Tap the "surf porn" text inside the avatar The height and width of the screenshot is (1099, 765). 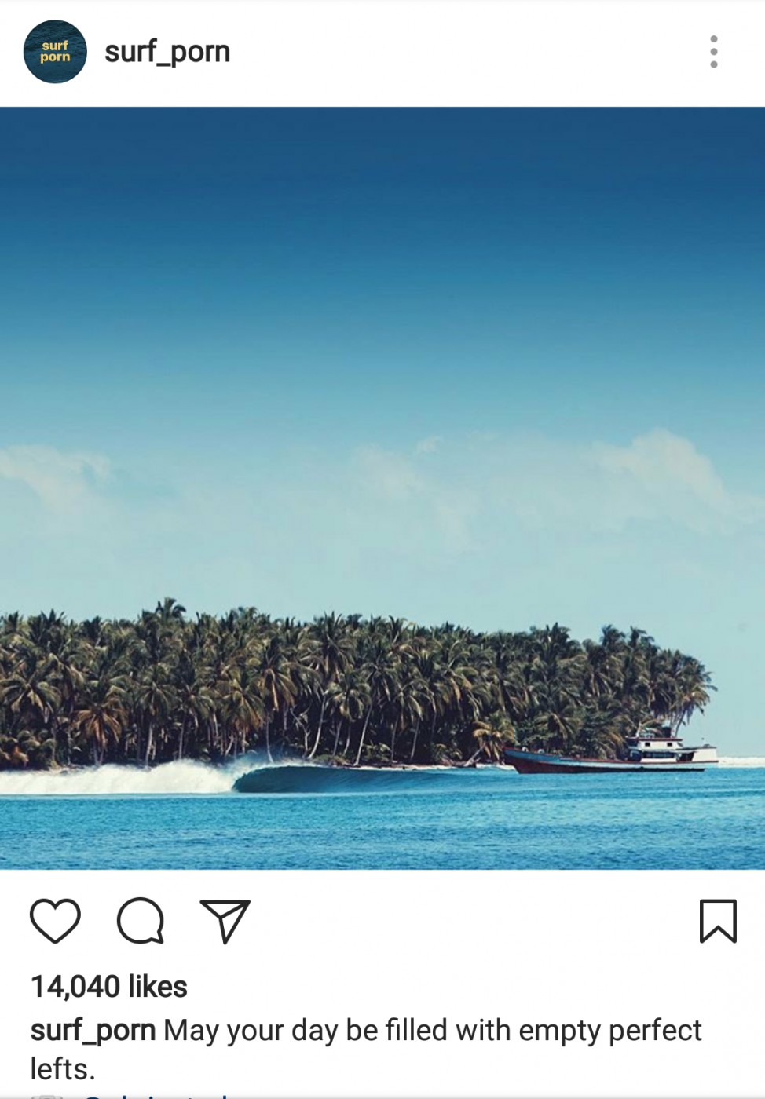[55, 51]
